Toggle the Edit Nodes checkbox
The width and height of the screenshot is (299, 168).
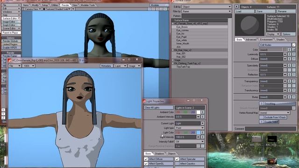(x=294, y=45)
